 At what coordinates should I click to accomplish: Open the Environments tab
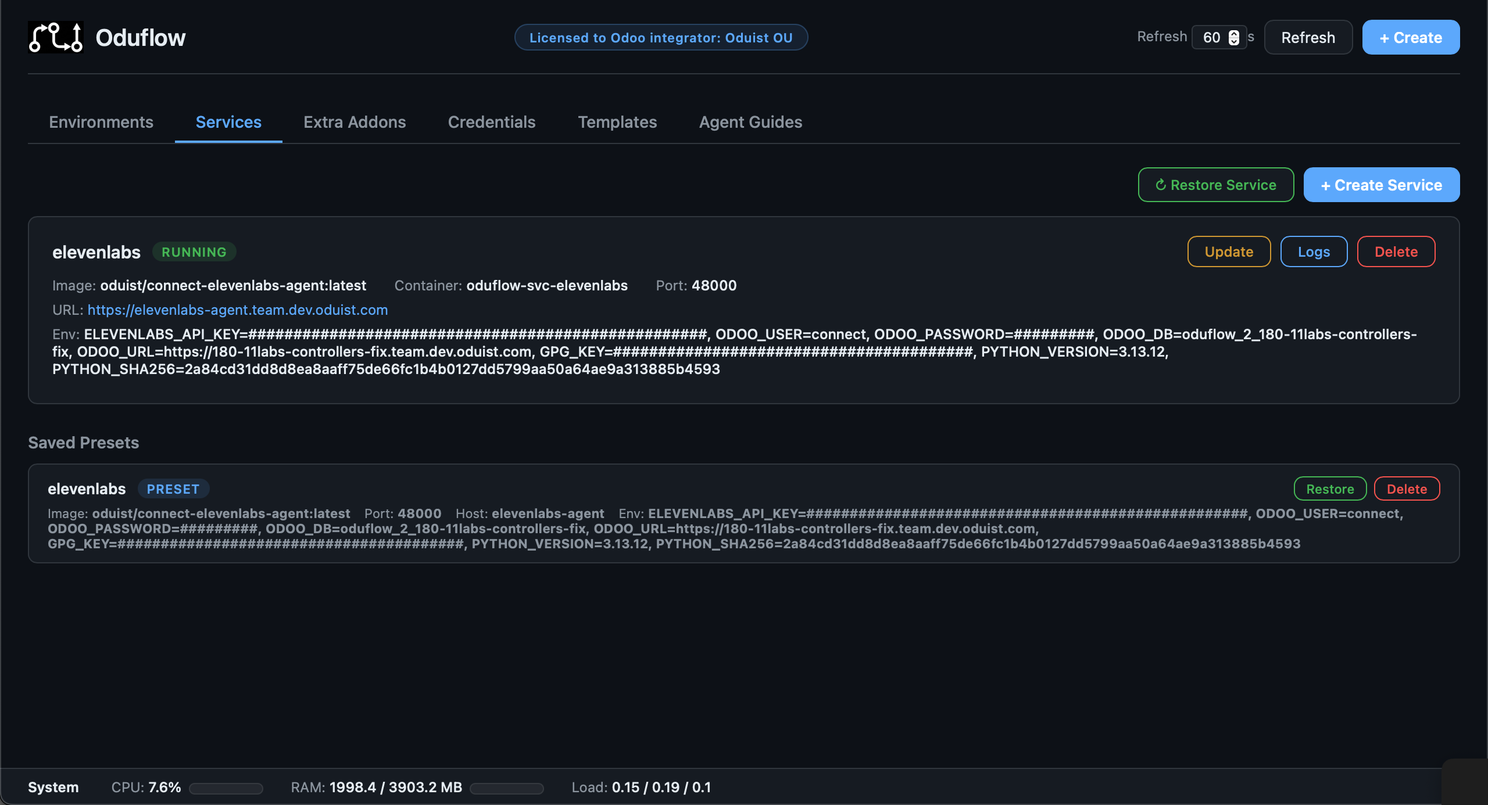[101, 122]
